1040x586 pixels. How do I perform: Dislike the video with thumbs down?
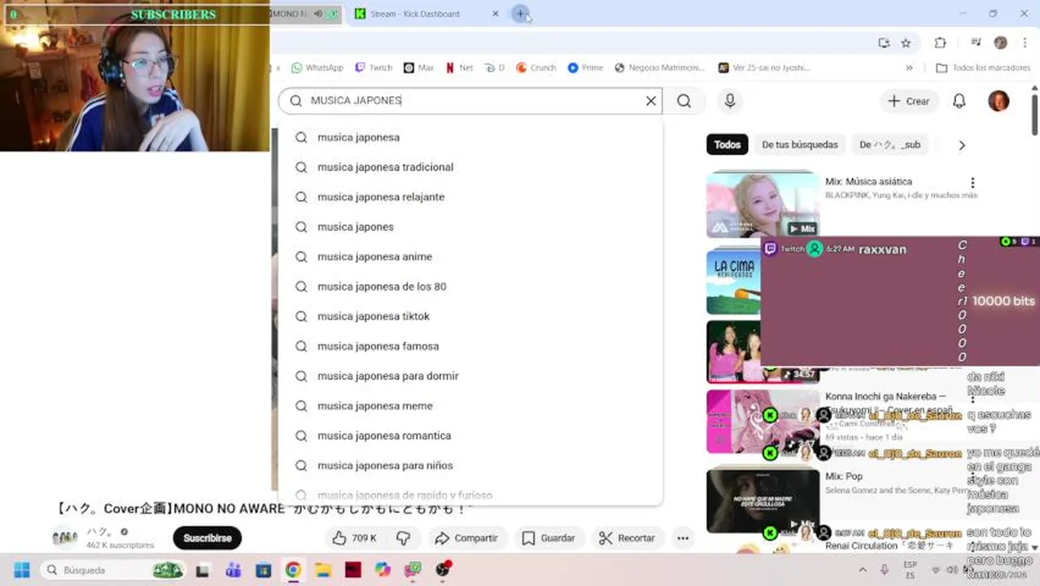(403, 538)
